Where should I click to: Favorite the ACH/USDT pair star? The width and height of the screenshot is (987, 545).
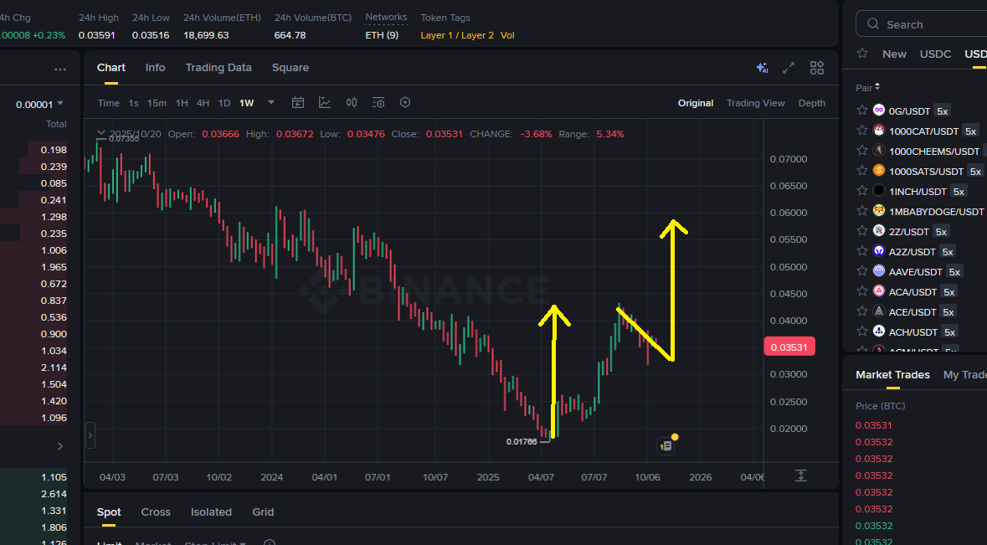[862, 332]
